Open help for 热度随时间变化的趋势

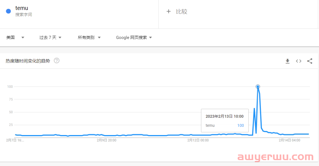click(x=56, y=60)
